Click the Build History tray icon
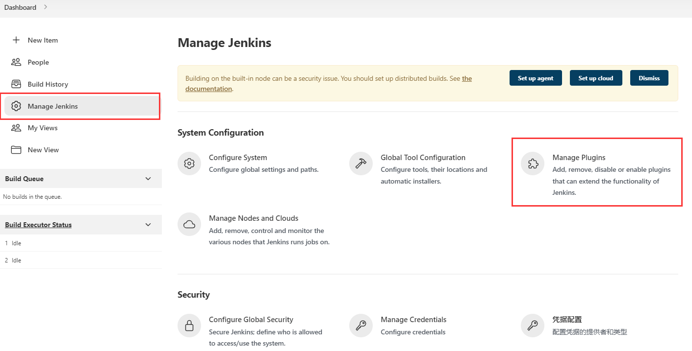 [16, 84]
